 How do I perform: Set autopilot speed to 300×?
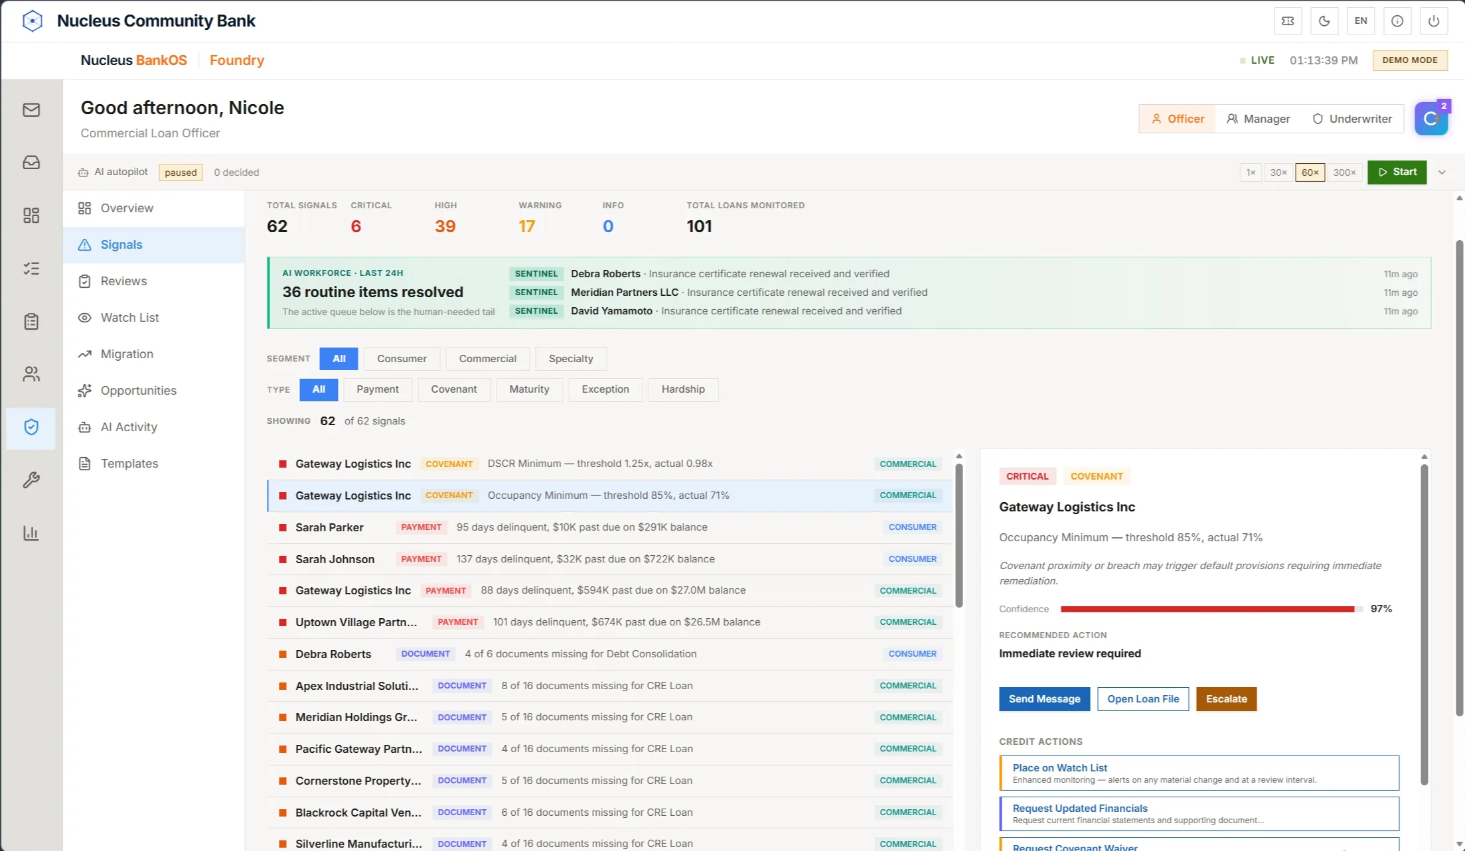pos(1344,172)
